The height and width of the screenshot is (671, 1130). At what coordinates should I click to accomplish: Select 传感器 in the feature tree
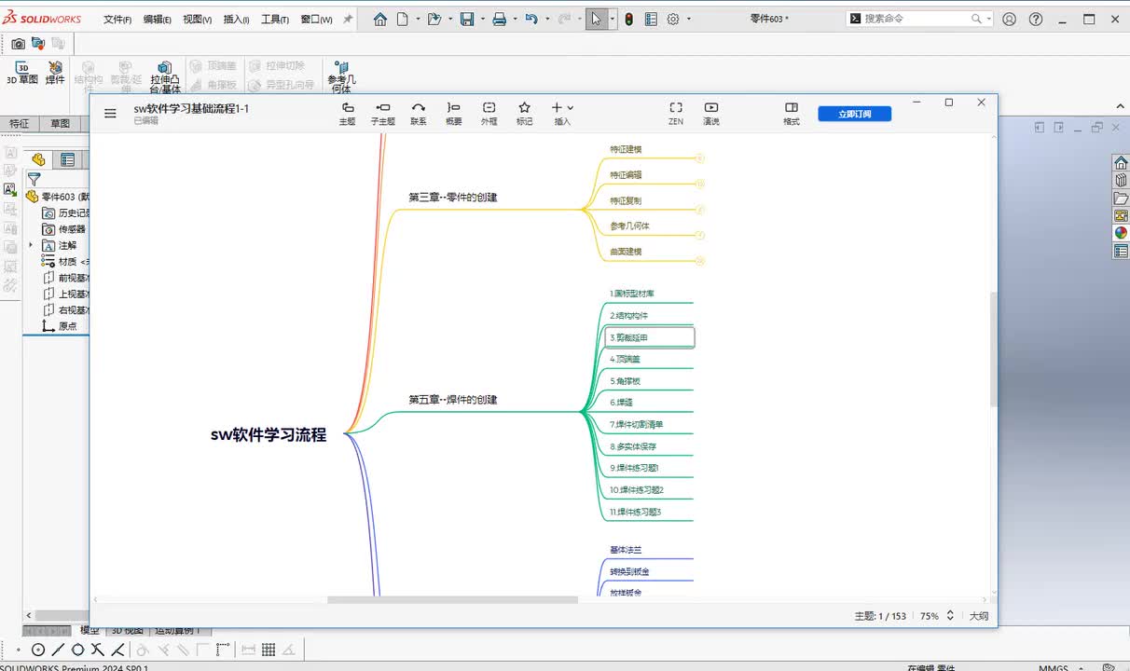tap(72, 229)
